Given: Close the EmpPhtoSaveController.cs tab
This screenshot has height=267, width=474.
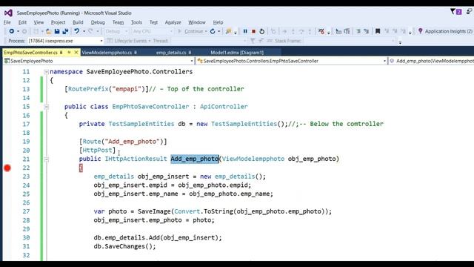Looking at the screenshot, I should click(76, 53).
